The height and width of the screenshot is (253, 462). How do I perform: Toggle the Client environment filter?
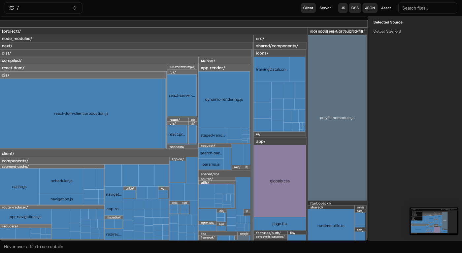pyautogui.click(x=308, y=8)
